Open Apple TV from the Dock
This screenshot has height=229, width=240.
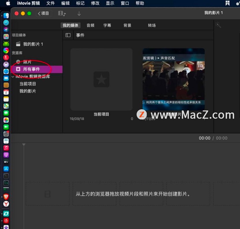6,162
